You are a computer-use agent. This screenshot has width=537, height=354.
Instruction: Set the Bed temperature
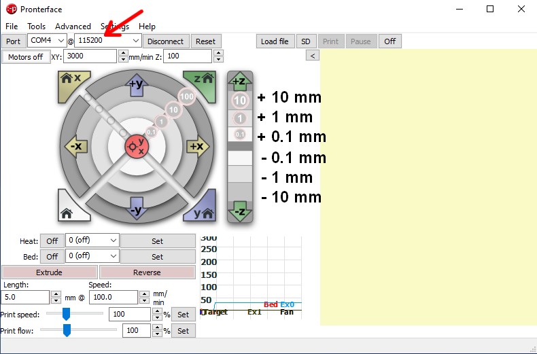click(158, 256)
